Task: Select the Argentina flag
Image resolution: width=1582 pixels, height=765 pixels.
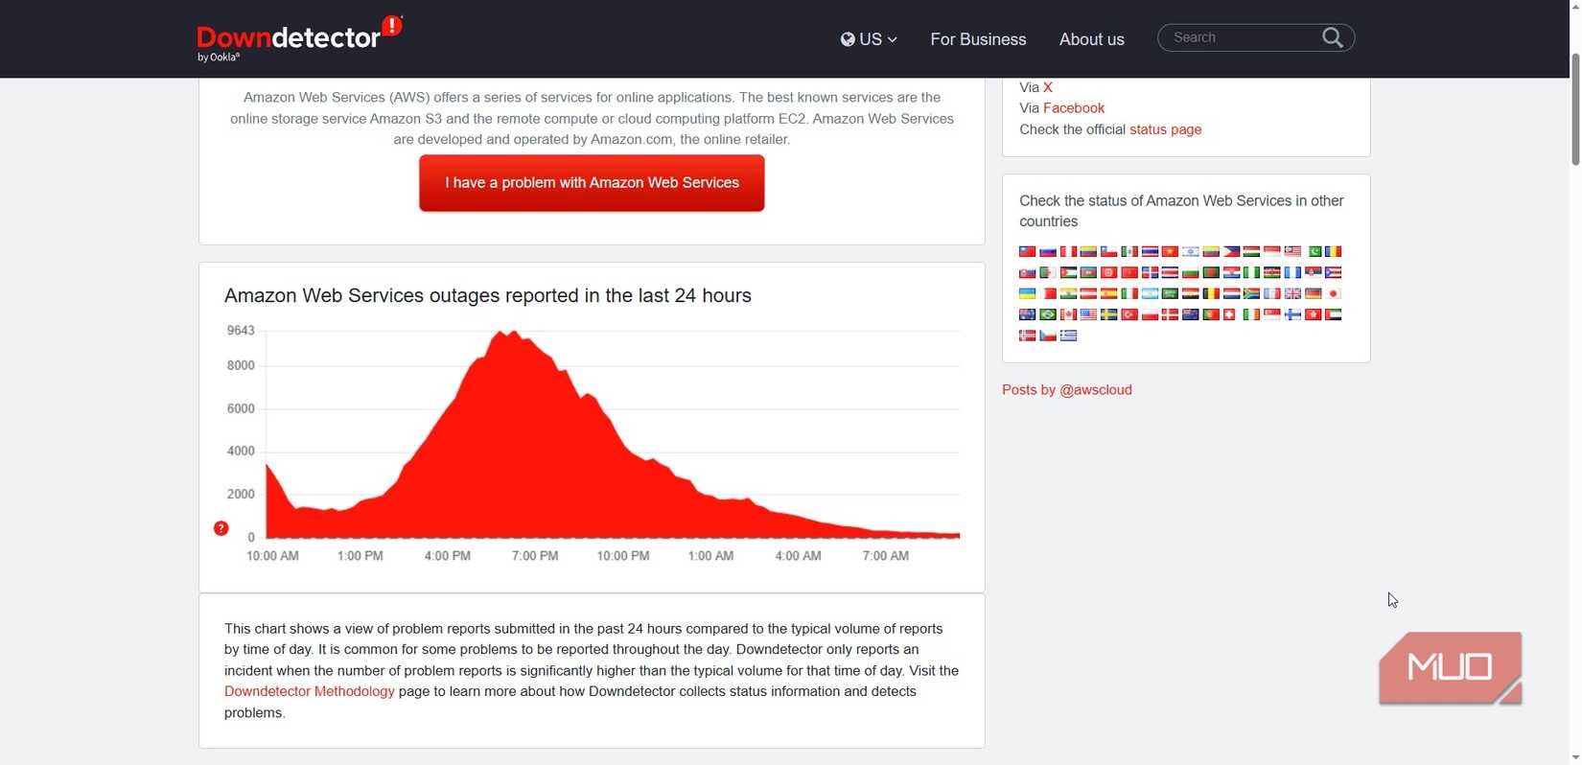Action: 1150,293
